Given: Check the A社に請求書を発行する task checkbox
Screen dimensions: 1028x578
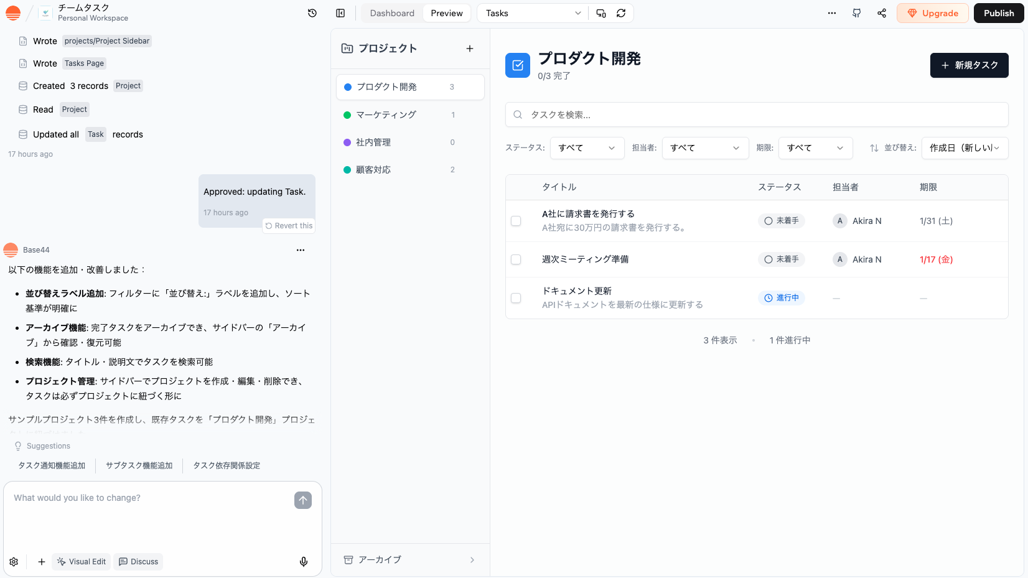Looking at the screenshot, I should [516, 221].
